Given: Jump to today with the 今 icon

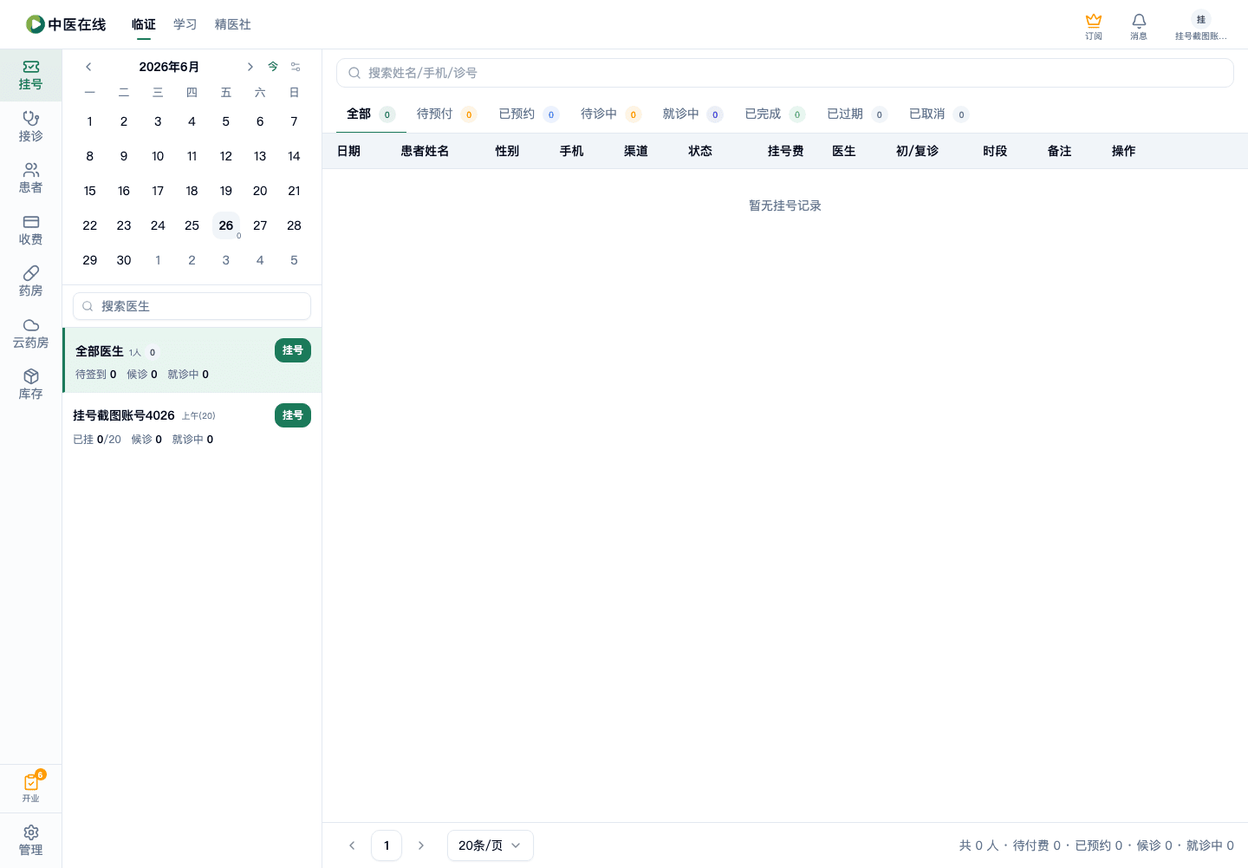Looking at the screenshot, I should (273, 67).
